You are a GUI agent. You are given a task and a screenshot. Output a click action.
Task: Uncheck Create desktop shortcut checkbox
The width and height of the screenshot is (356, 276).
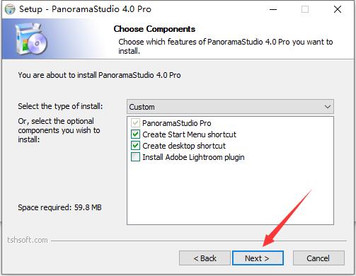(x=135, y=146)
